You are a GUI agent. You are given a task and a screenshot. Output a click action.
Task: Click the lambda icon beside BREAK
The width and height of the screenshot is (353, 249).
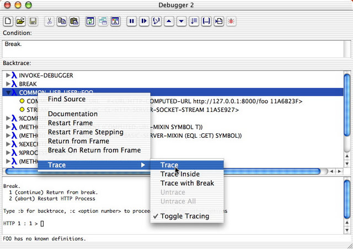tap(14, 84)
